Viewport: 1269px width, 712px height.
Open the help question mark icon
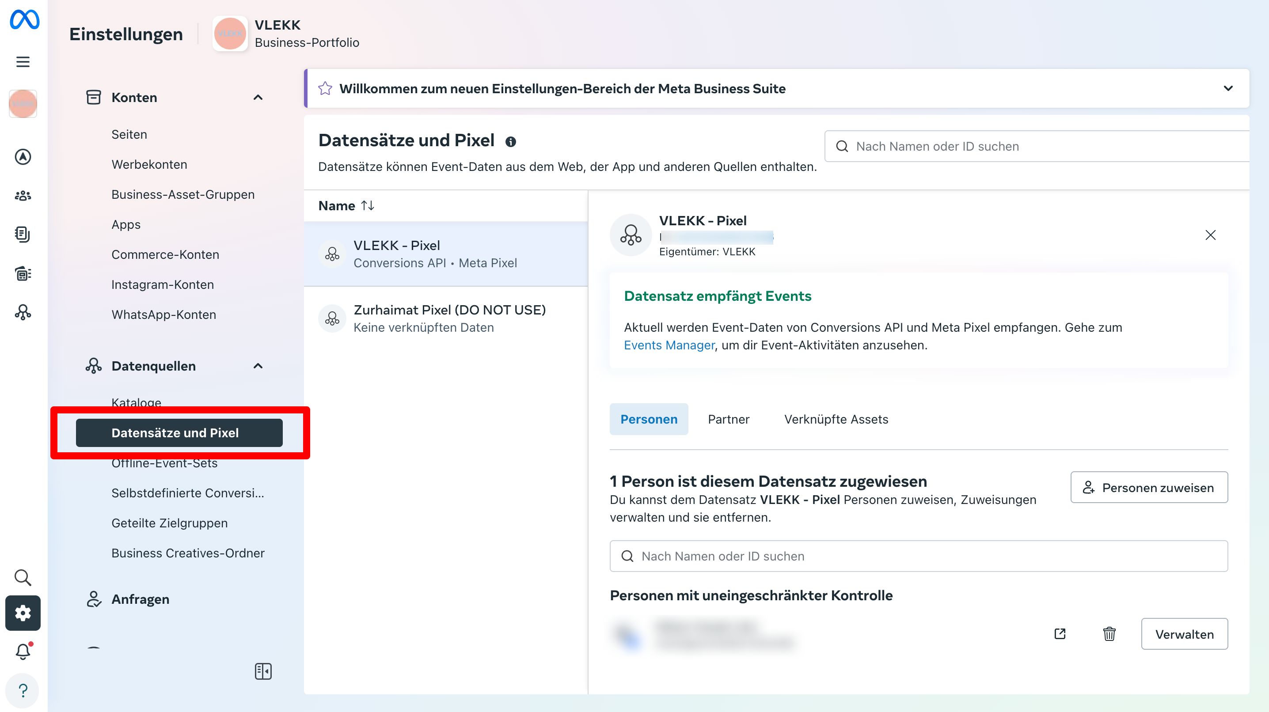23,690
